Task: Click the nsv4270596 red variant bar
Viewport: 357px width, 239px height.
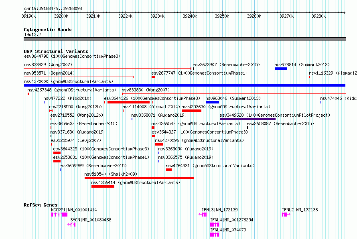Action: coord(159,144)
